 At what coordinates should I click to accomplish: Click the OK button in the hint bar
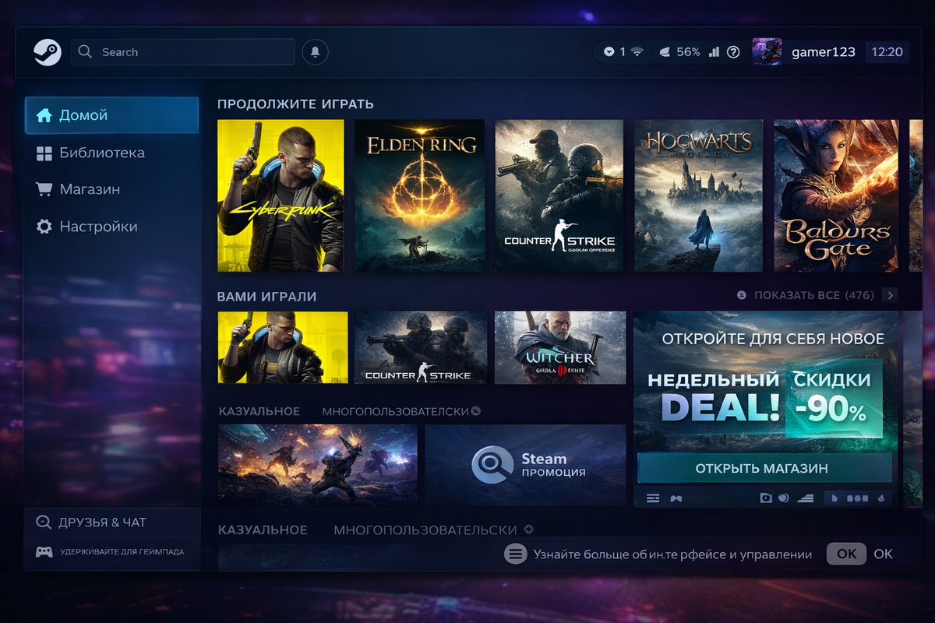pos(846,554)
